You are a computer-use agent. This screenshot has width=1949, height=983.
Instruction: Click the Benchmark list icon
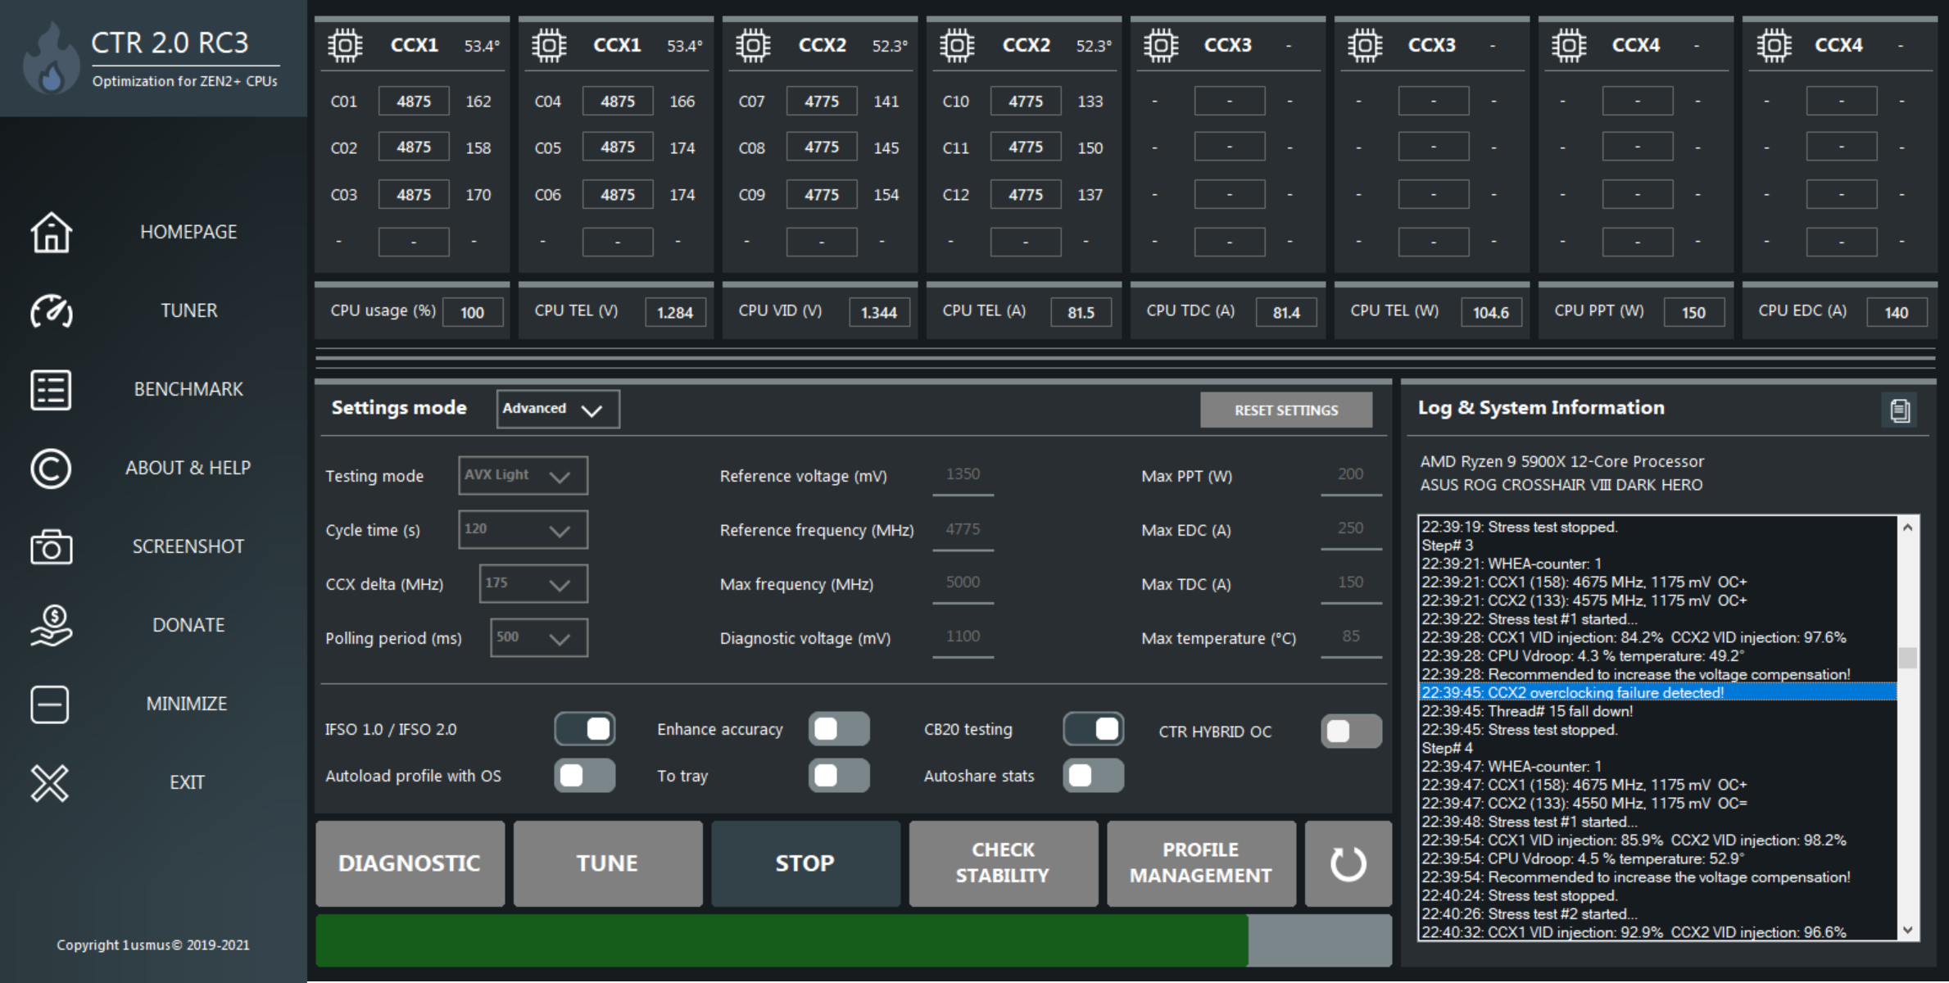(51, 390)
